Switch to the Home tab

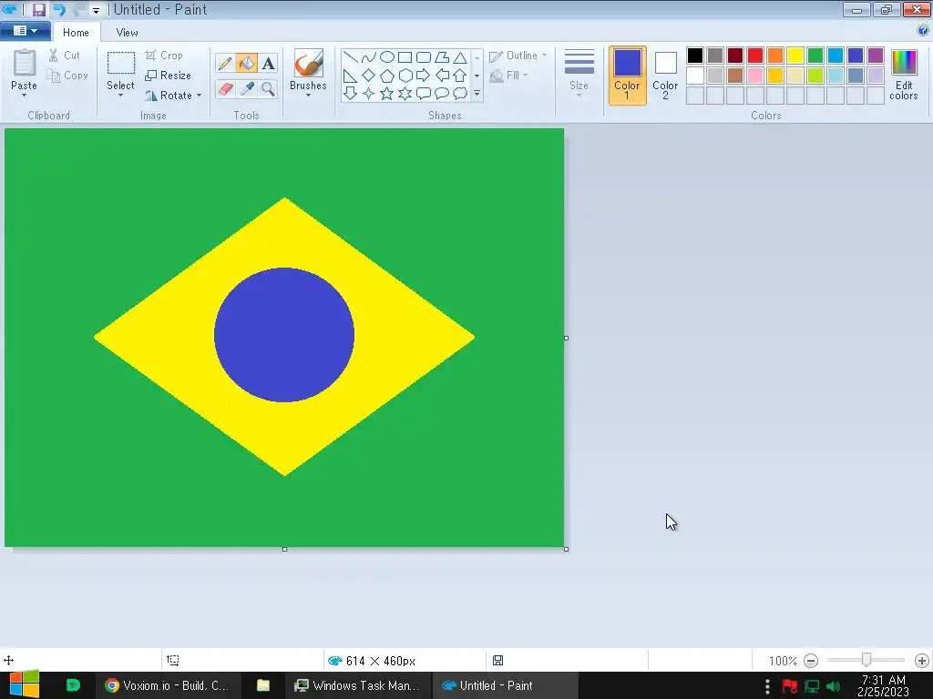tap(76, 33)
